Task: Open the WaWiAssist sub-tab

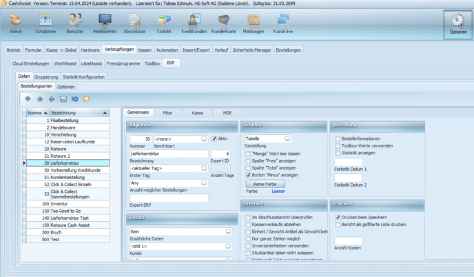Action: tap(65, 63)
